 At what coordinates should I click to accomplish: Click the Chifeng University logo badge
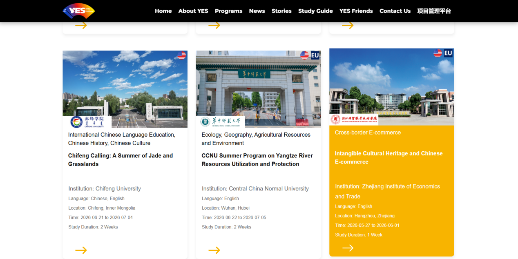(87, 122)
